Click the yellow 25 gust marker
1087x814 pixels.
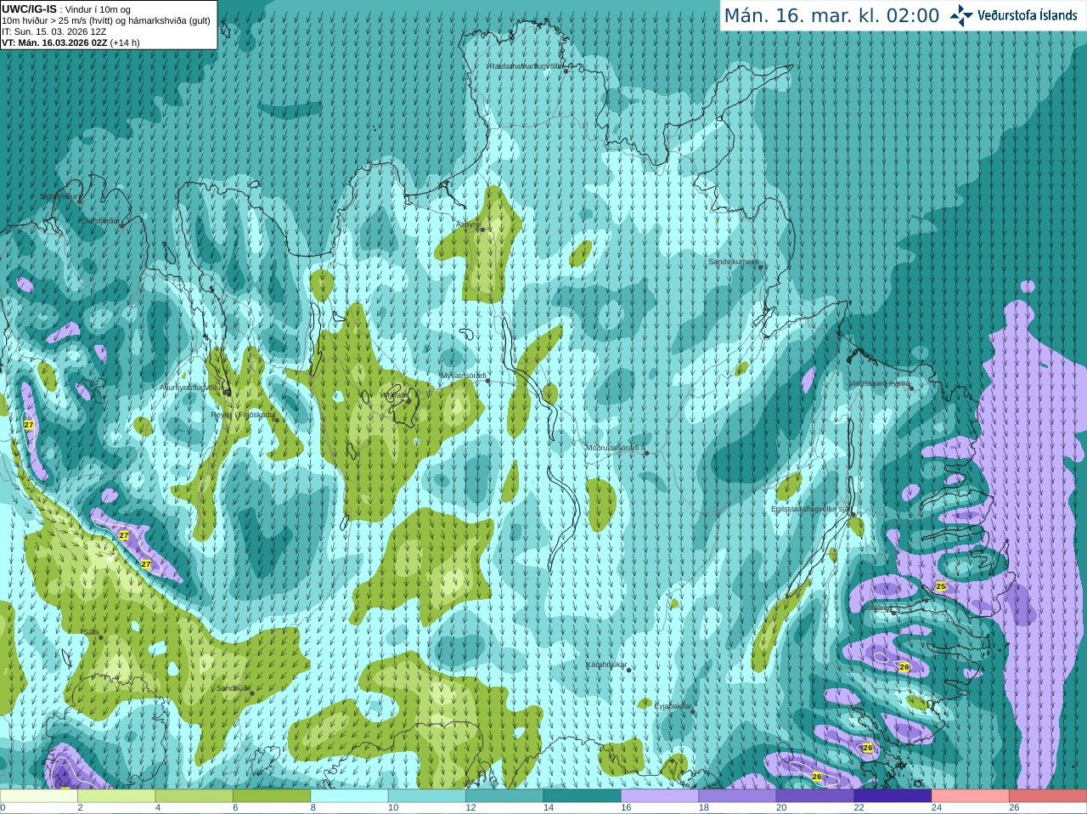[x=941, y=586]
